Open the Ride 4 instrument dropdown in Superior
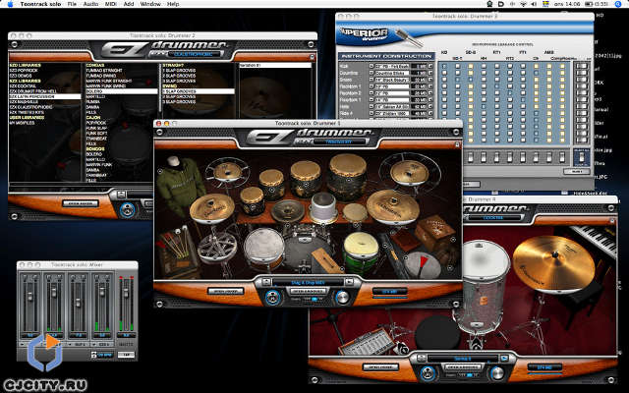 tap(391, 114)
